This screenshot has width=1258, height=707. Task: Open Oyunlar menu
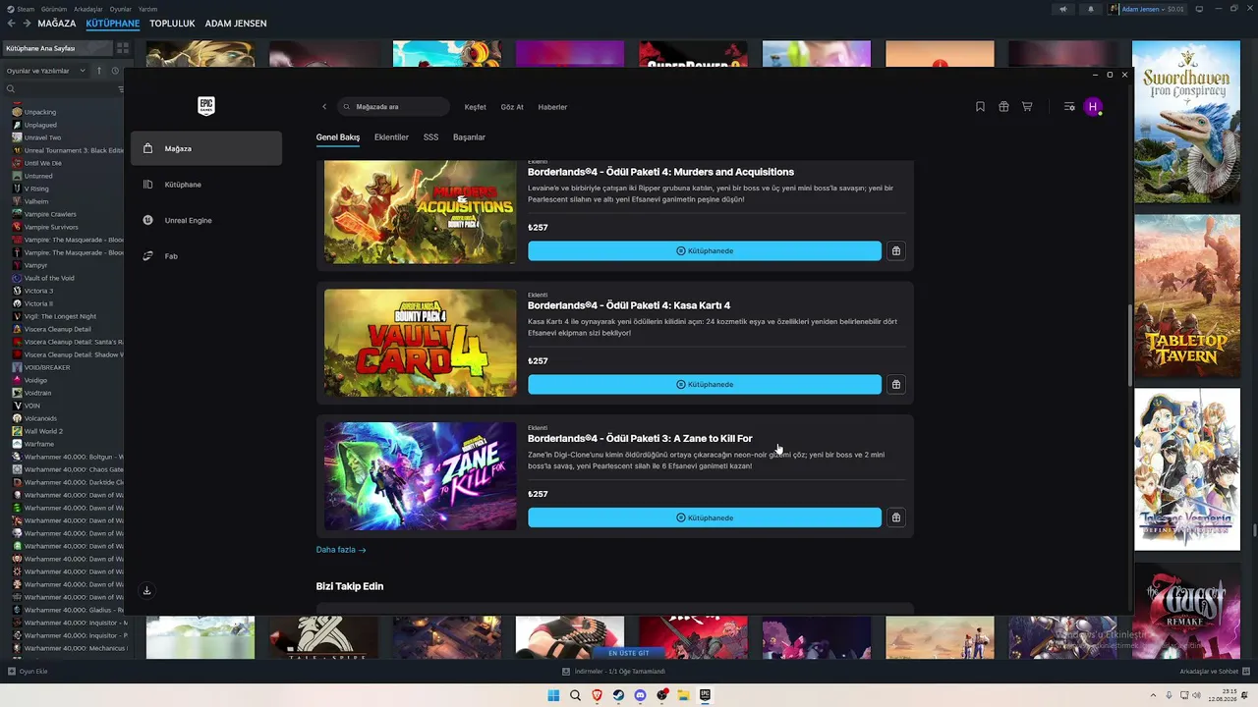click(x=121, y=9)
